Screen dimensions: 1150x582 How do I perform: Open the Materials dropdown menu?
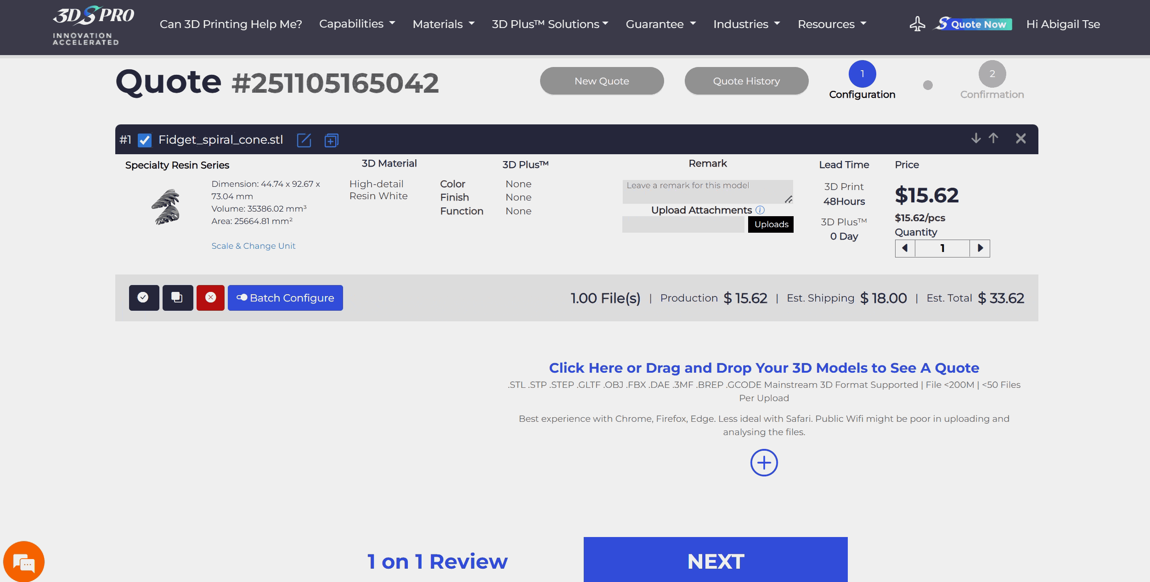click(x=443, y=24)
